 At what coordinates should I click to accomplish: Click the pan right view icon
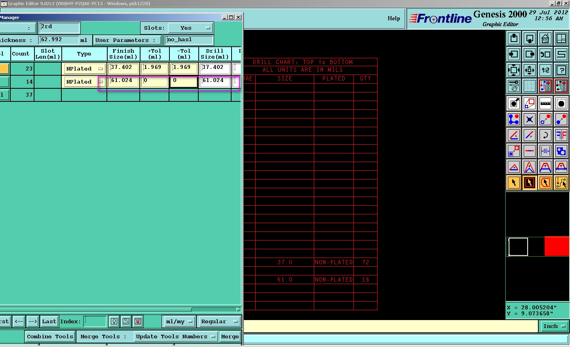coord(530,54)
